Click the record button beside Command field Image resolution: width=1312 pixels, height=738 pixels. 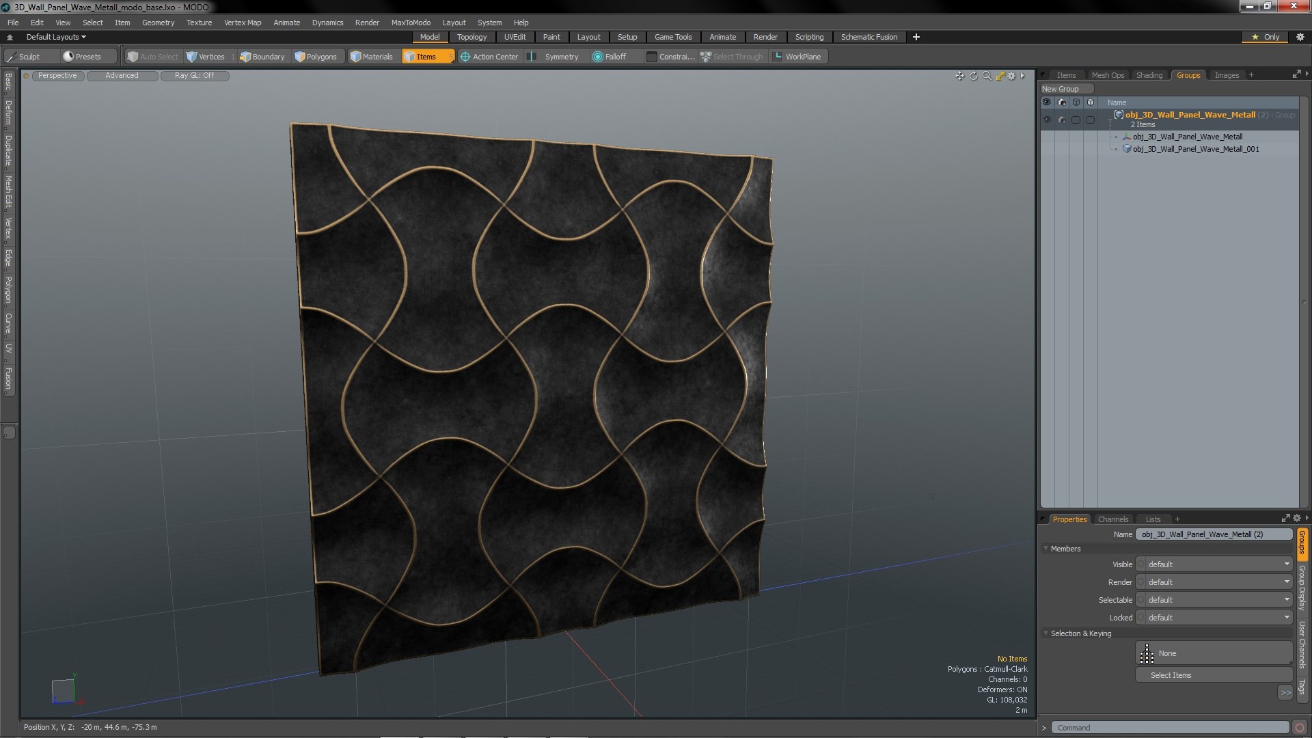coord(1300,728)
